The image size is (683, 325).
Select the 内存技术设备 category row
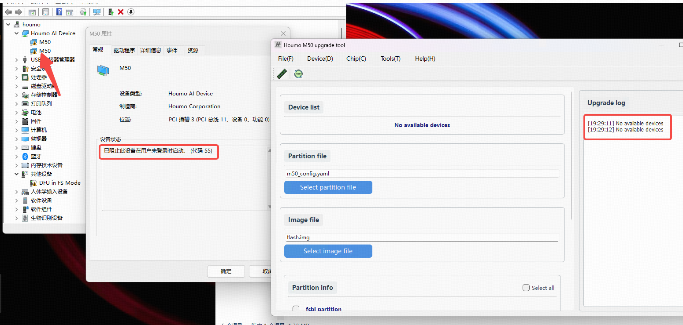pos(47,165)
